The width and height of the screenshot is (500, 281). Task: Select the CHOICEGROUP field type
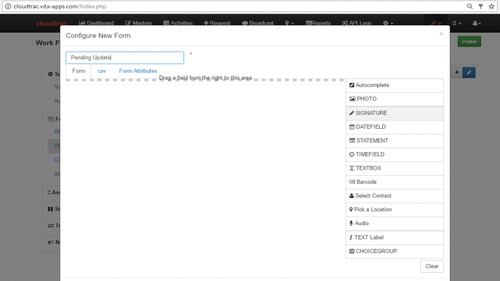pos(395,251)
